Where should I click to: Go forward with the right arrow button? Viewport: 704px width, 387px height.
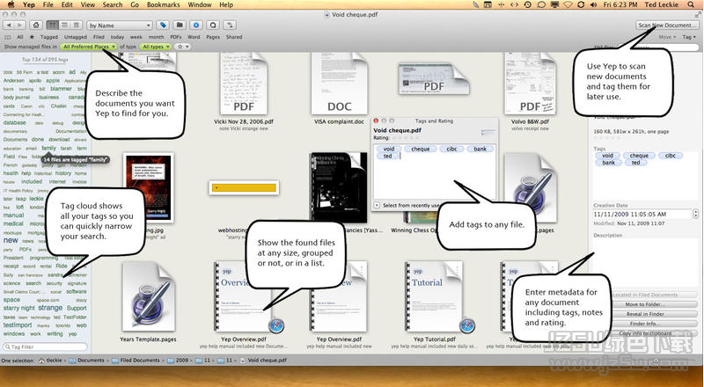point(19,26)
